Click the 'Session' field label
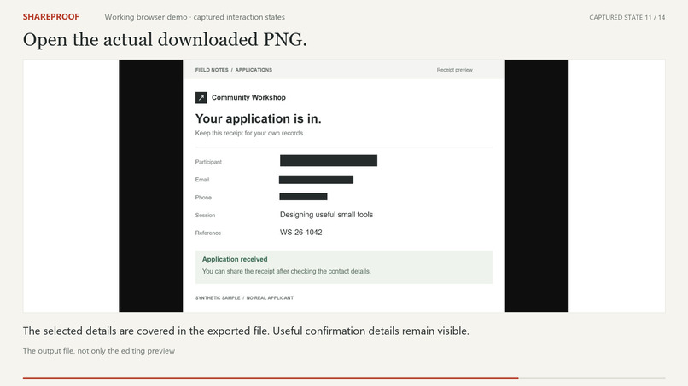Image resolution: width=688 pixels, height=386 pixels. point(205,215)
